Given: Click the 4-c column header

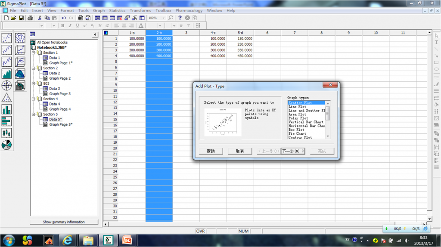Looking at the screenshot, I should (x=213, y=33).
